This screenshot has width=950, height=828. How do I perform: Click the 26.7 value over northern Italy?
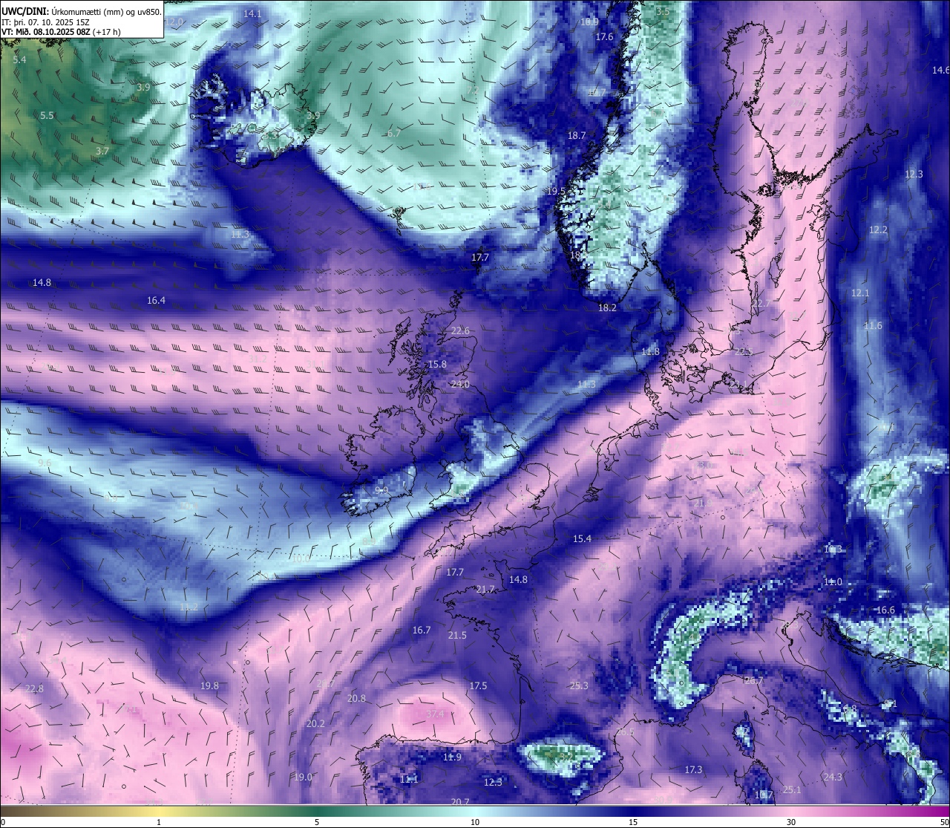point(754,680)
